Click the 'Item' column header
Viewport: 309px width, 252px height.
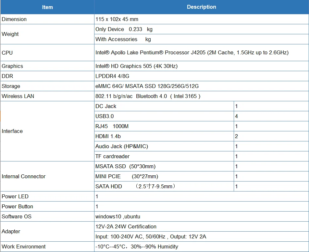click(47, 7)
